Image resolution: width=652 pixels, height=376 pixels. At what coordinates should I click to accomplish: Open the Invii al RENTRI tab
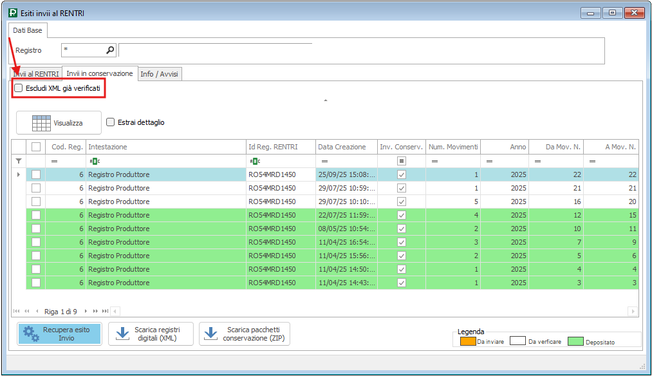36,74
